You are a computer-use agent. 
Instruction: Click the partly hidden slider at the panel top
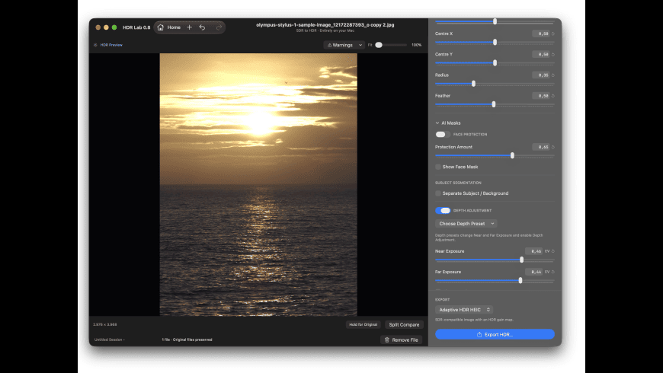[495, 21]
